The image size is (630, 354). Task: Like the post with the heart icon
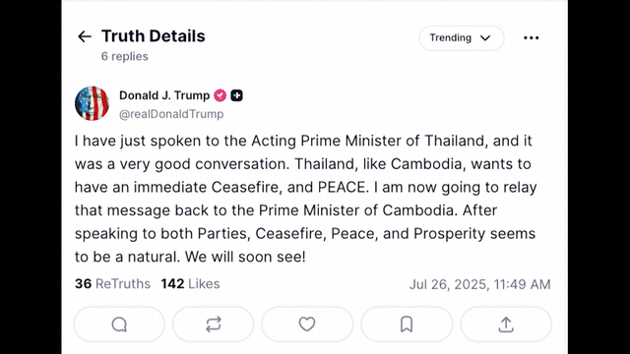(x=307, y=324)
